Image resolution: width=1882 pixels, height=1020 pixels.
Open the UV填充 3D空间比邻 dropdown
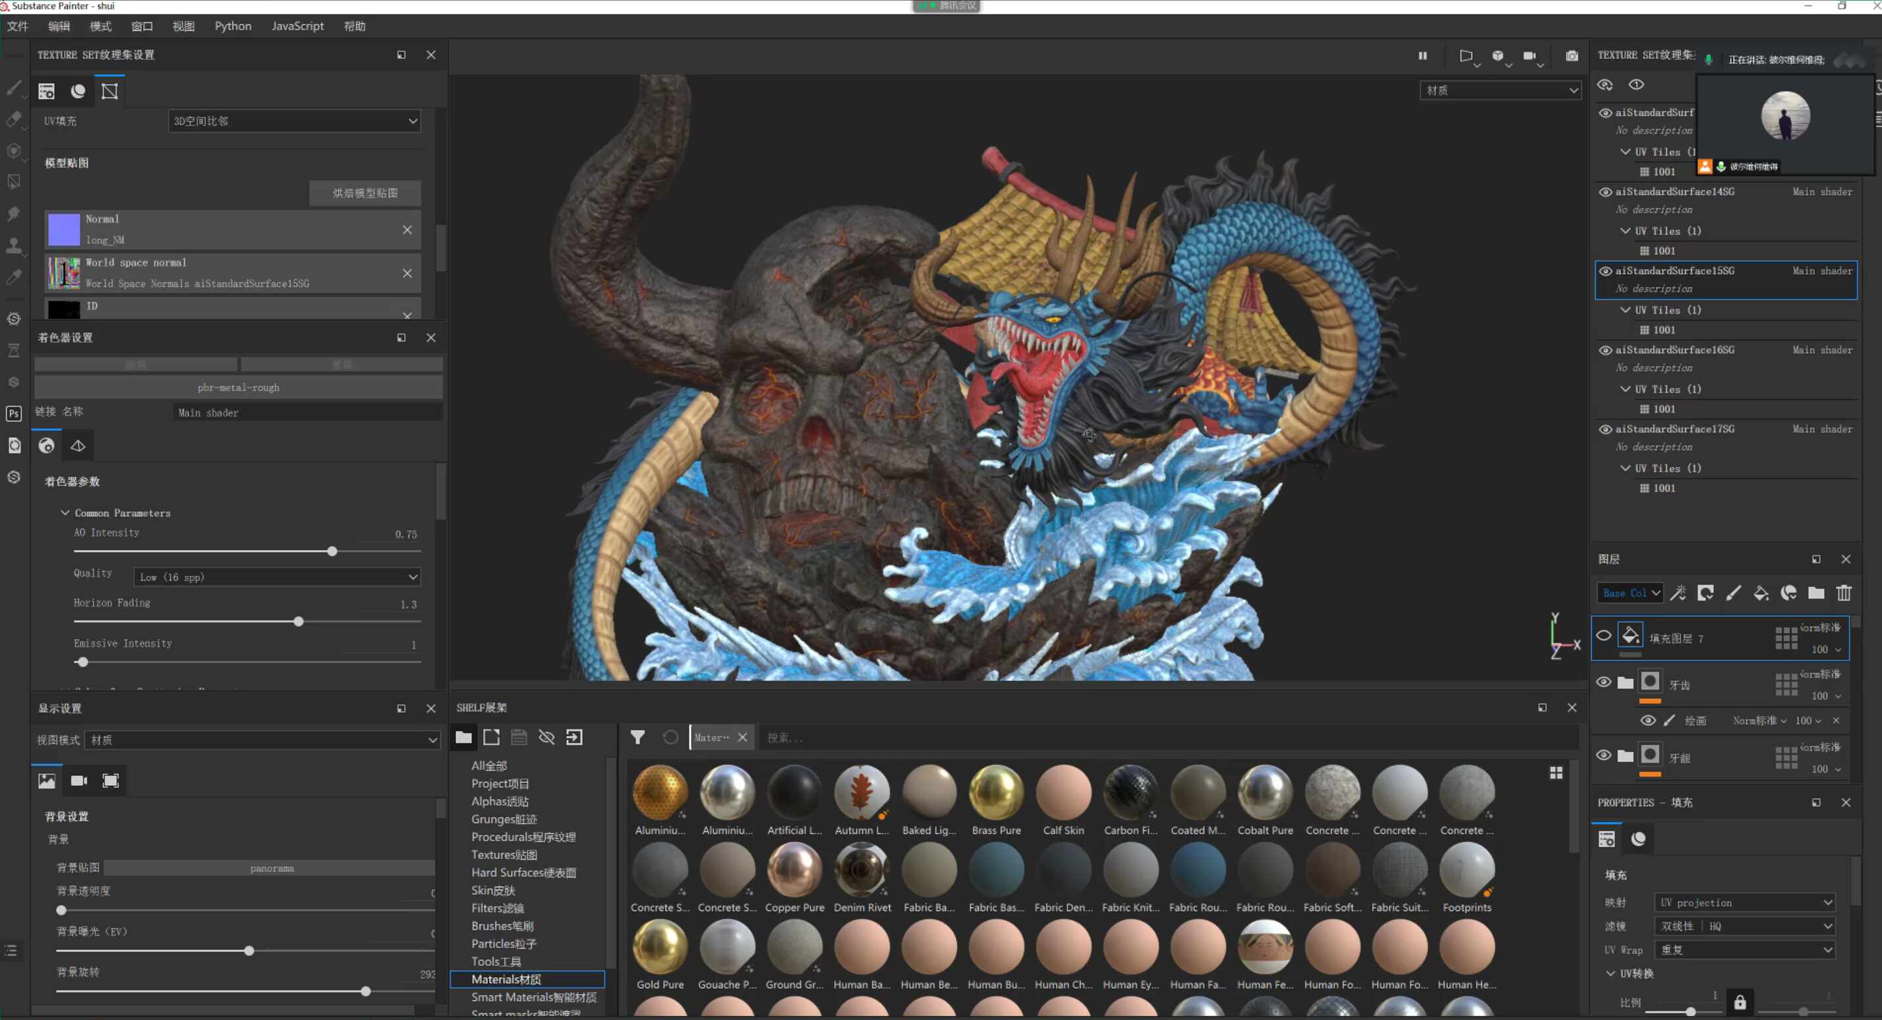coord(295,121)
